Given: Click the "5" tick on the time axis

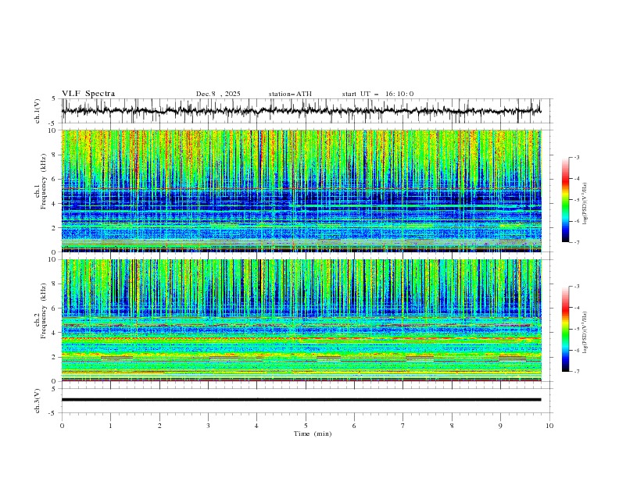Looking at the screenshot, I should tap(306, 426).
